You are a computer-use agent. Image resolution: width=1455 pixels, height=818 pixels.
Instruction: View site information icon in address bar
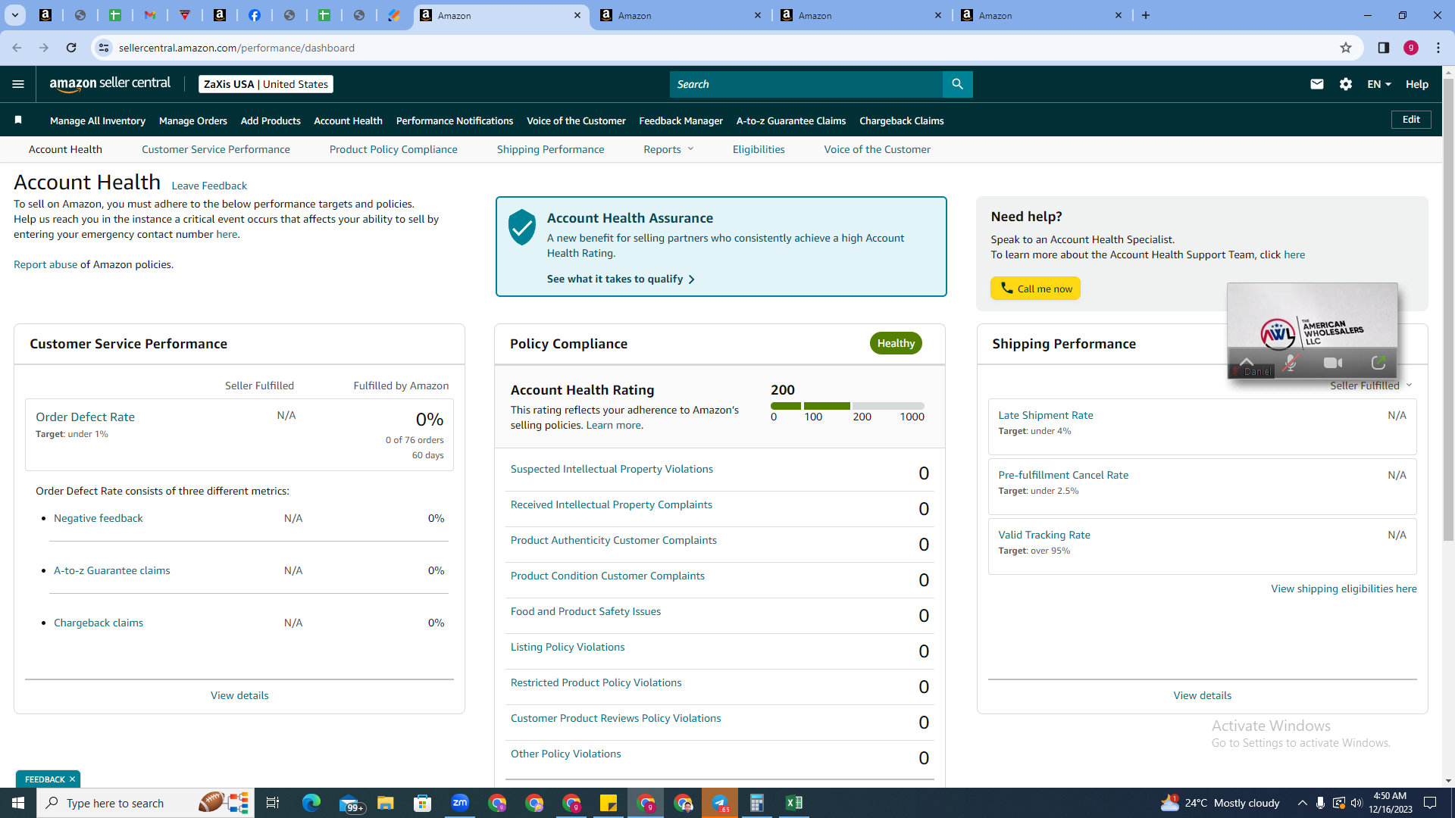pos(104,48)
